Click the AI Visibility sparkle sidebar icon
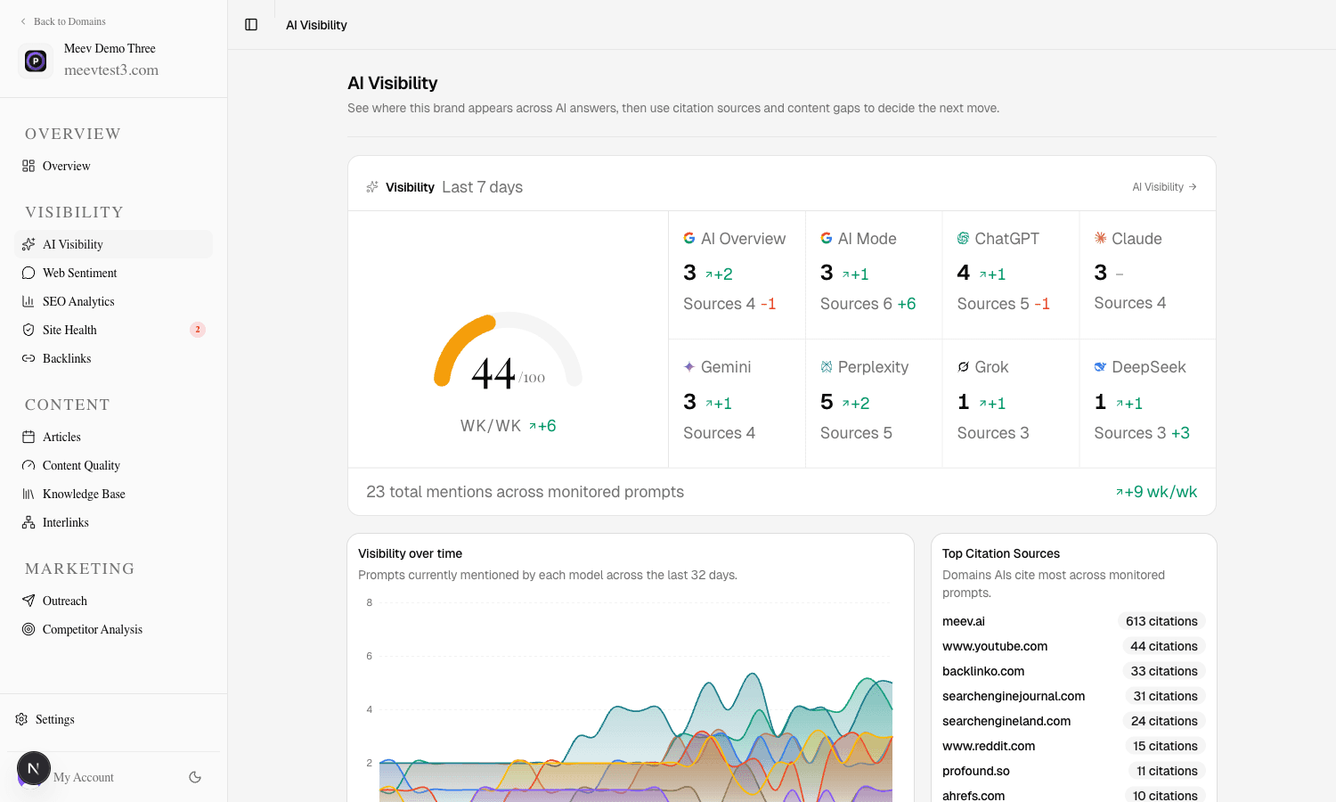1336x802 pixels. [x=29, y=244]
